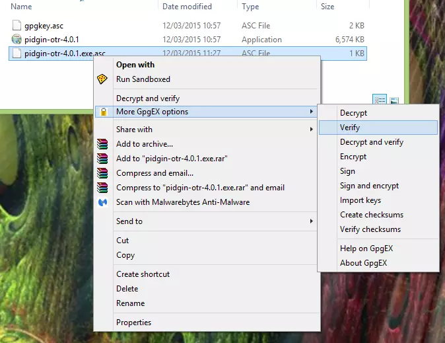
Task: Select Verify in the GpgEX submenu
Action: tap(350, 128)
